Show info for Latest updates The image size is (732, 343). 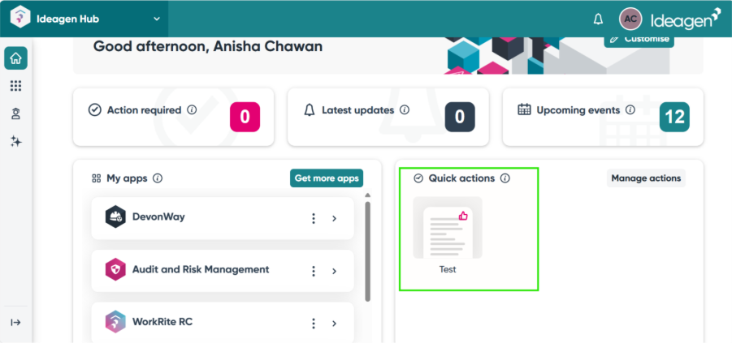(405, 109)
